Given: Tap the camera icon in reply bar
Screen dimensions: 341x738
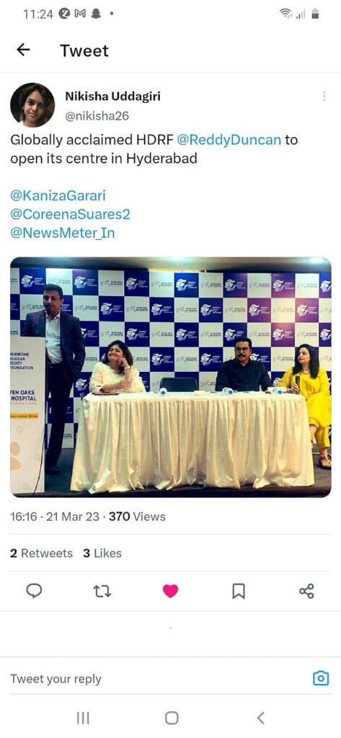Looking at the screenshot, I should 321,678.
